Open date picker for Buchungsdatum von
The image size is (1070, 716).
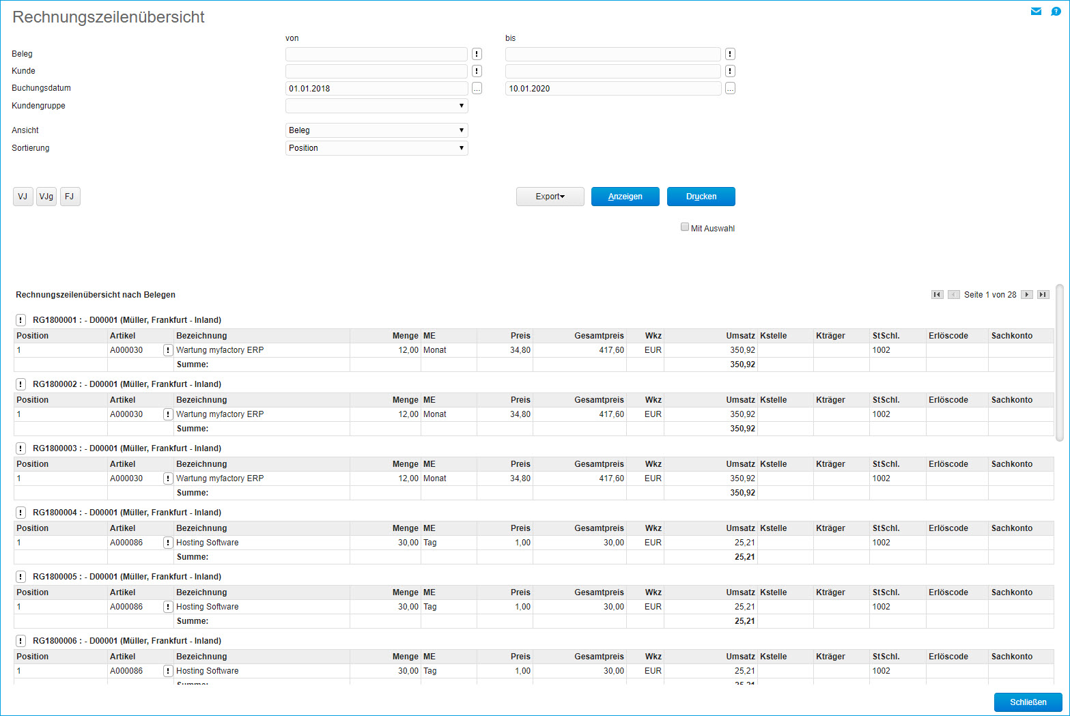coord(477,89)
